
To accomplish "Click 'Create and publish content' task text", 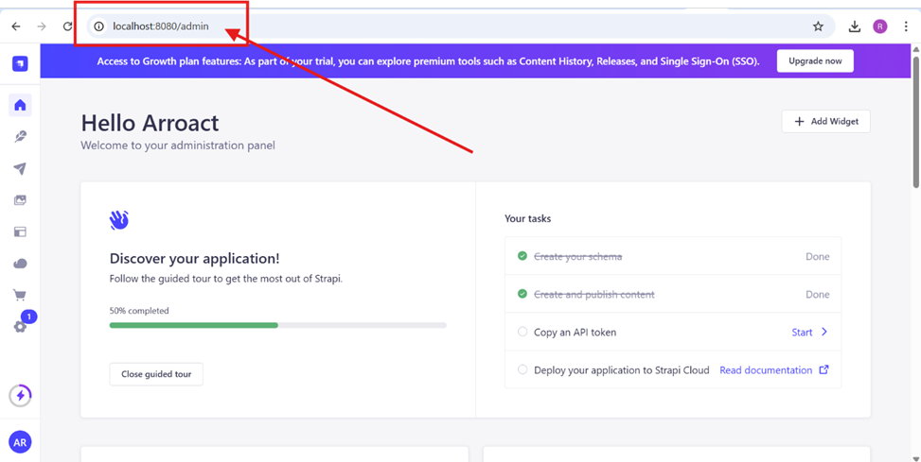I will click(x=593, y=295).
